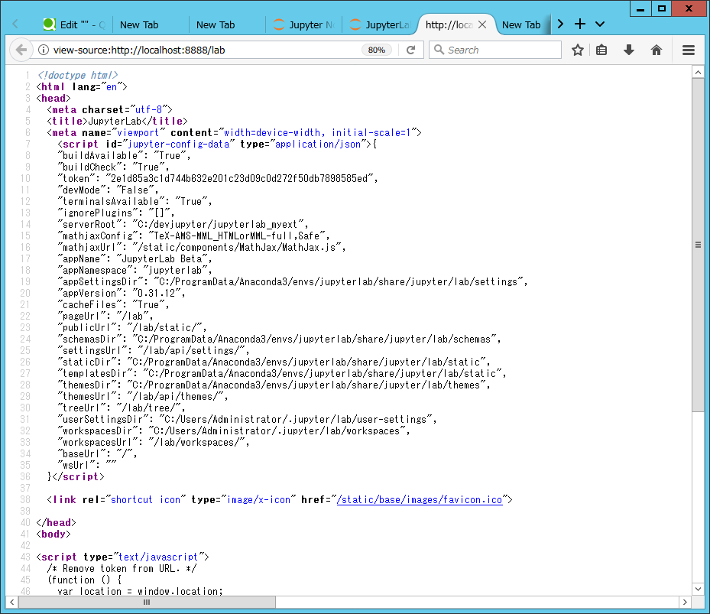Click horizontal scrollbar left arrow

(11, 603)
